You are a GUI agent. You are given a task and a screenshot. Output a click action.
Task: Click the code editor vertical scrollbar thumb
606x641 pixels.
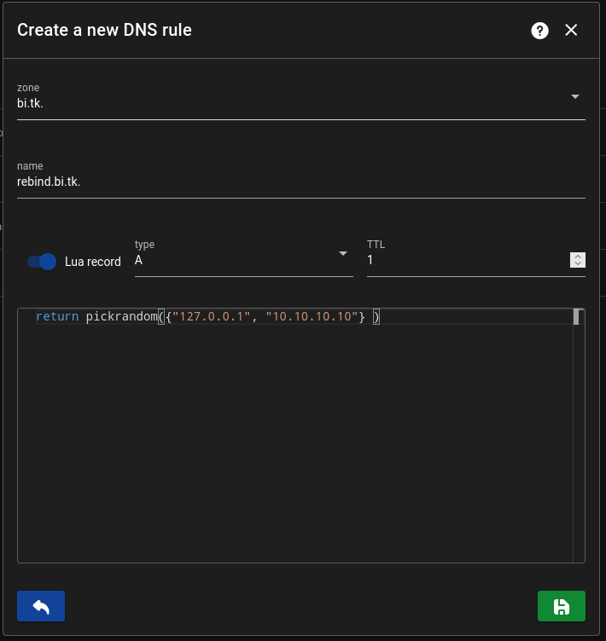coord(575,317)
